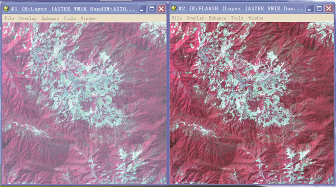Open Window menu in display #1 window
This screenshot has height=187, width=336.
click(x=88, y=18)
